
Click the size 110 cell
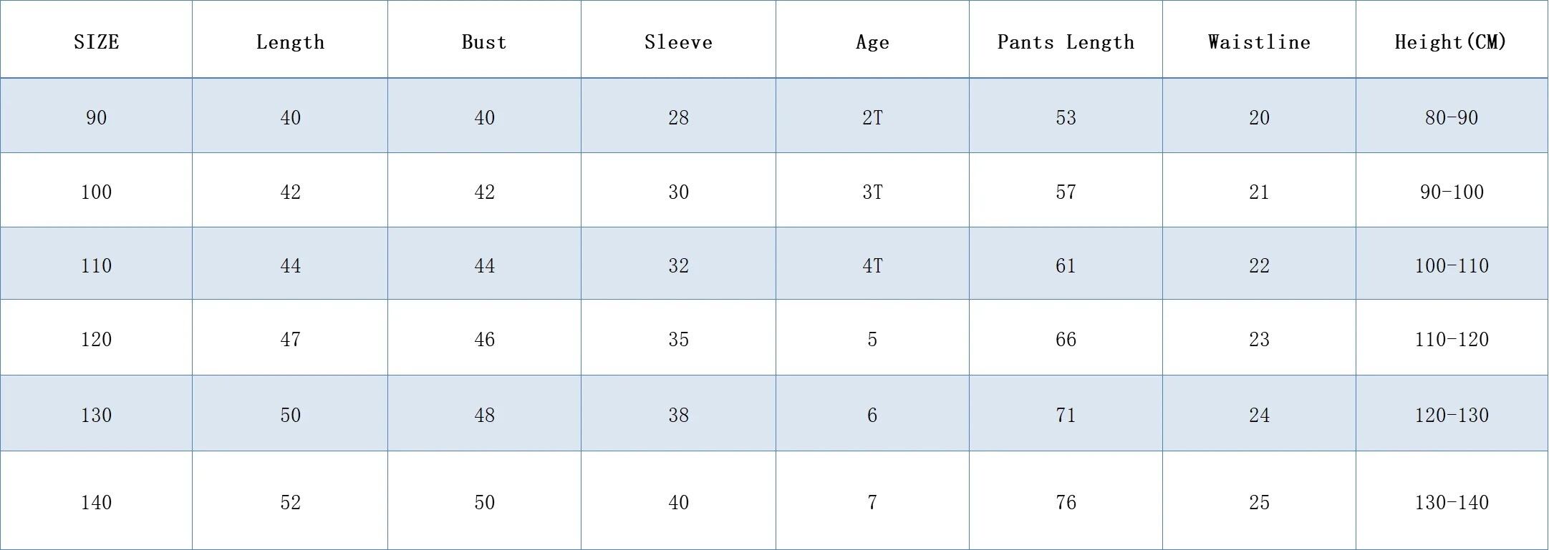(96, 265)
